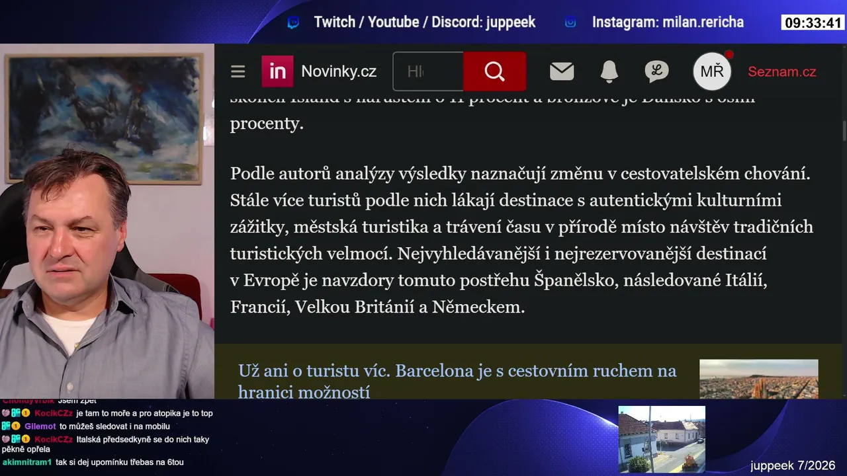The height and width of the screenshot is (476, 847).
Task: Click the street camera thumbnail at bottom
Action: (662, 440)
